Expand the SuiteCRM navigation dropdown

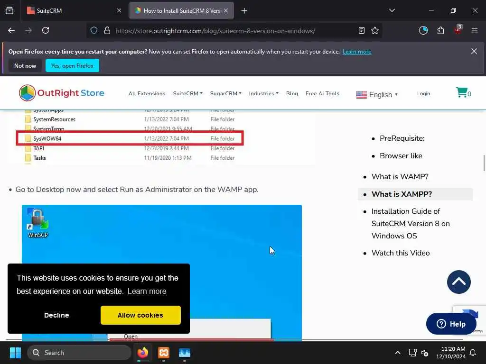187,93
